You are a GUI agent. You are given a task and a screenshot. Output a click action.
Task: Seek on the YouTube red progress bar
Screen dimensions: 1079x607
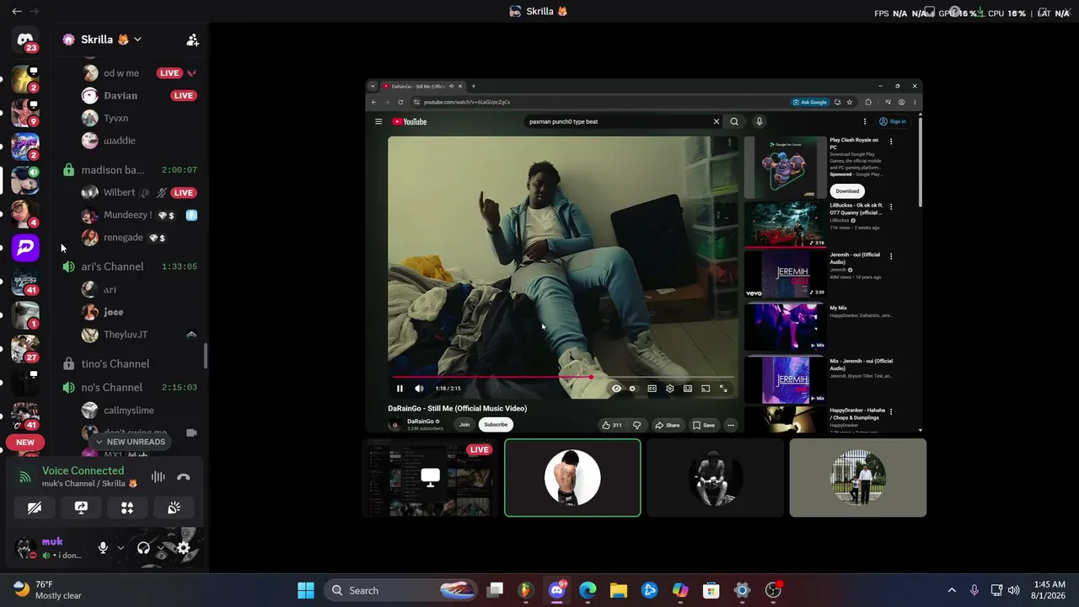pos(562,378)
